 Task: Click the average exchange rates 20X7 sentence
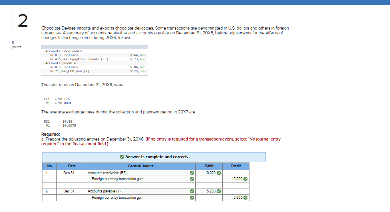[118, 112]
